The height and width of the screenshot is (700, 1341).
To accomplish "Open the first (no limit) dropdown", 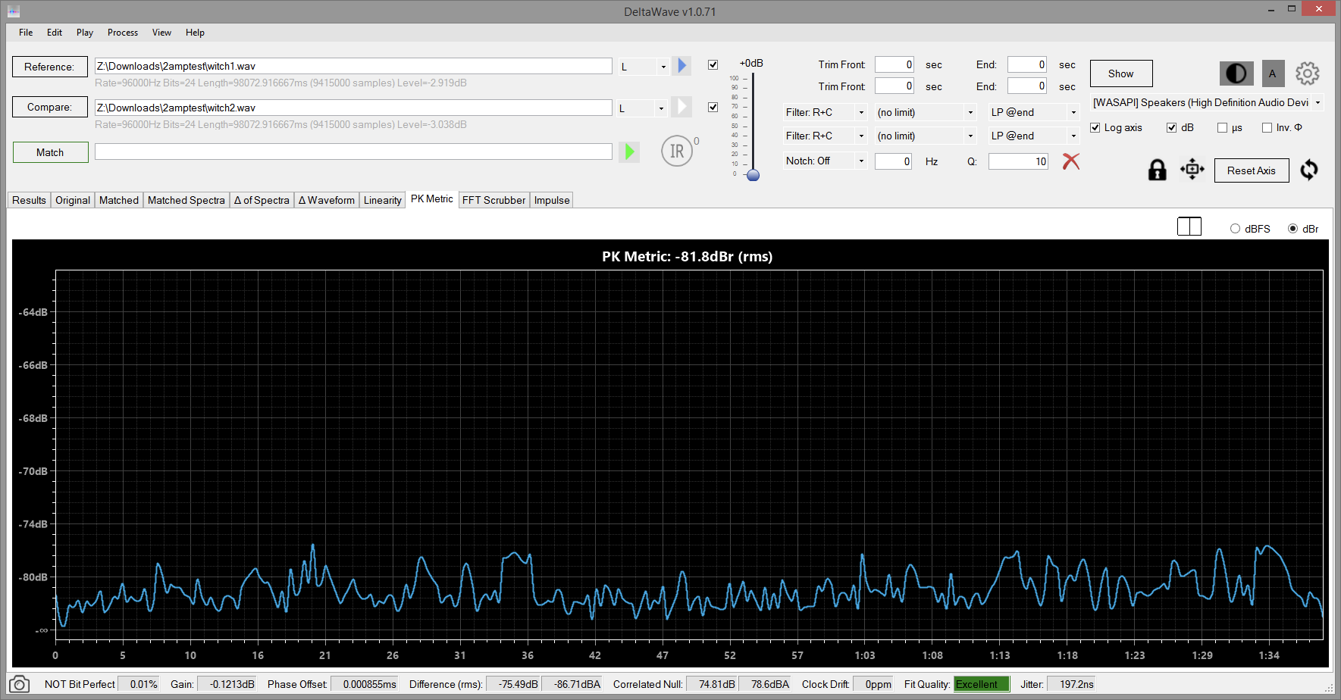I will tap(926, 112).
